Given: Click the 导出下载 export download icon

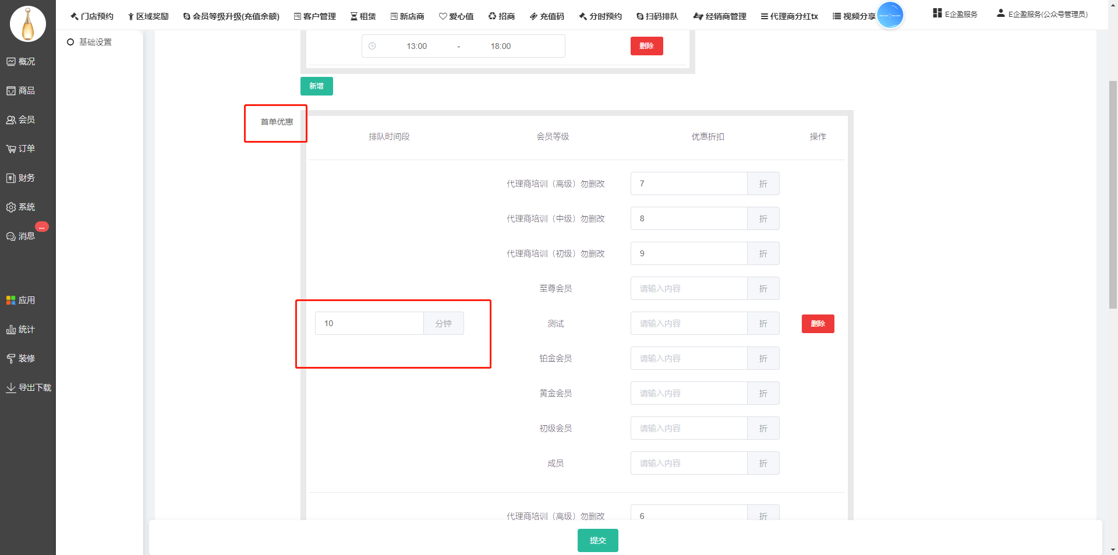Looking at the screenshot, I should point(11,388).
